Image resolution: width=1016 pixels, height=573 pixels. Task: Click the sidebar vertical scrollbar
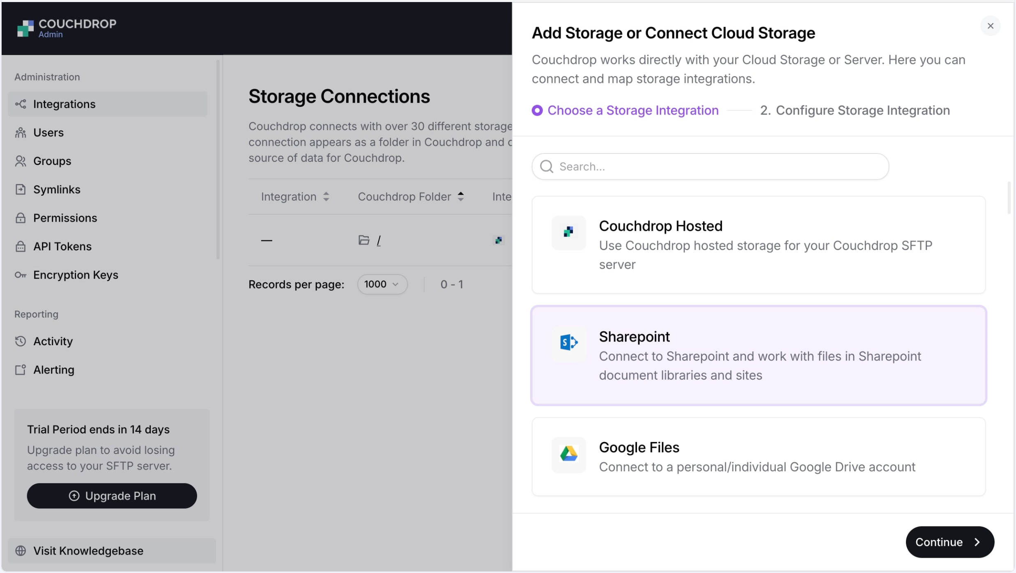(218, 160)
